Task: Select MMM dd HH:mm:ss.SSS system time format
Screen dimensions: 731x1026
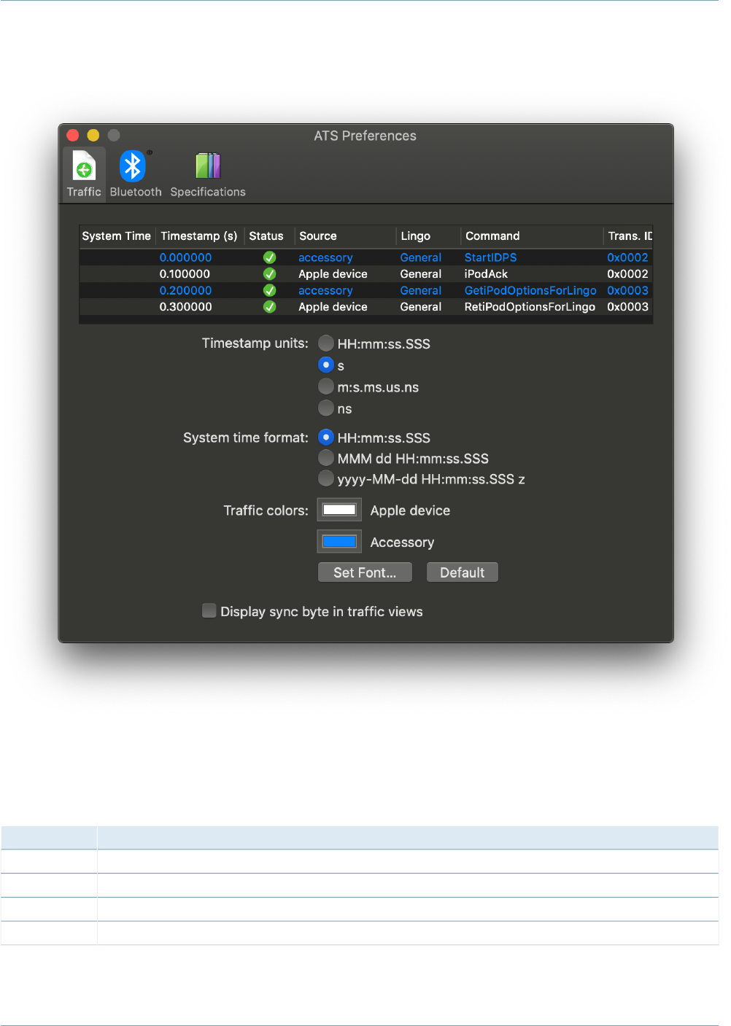Action: 326,458
